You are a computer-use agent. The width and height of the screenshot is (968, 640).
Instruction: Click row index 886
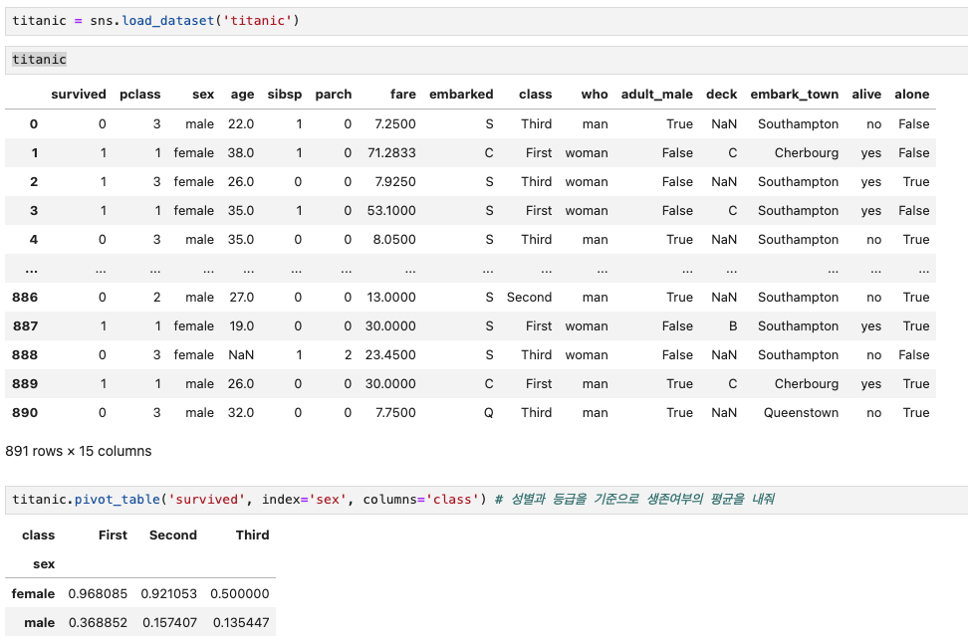tap(25, 298)
